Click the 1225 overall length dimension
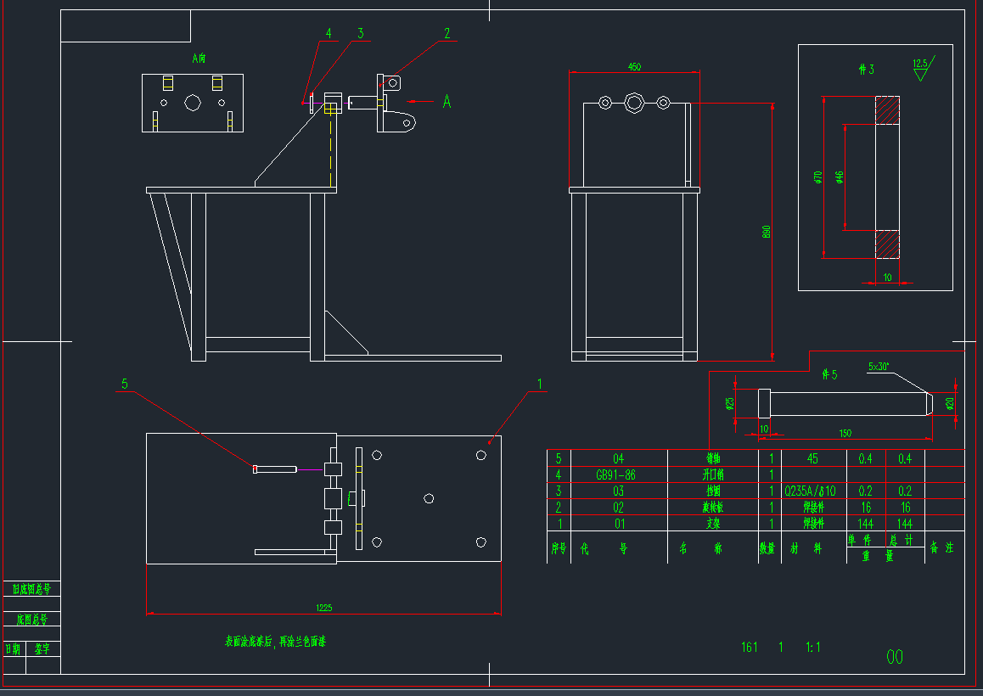Viewport: 983px width, 696px height. (323, 607)
